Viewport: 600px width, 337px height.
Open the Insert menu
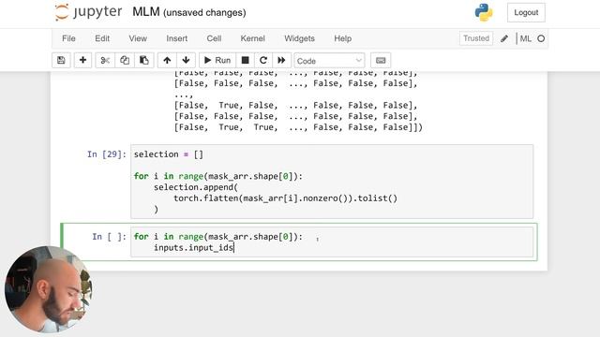coord(177,38)
